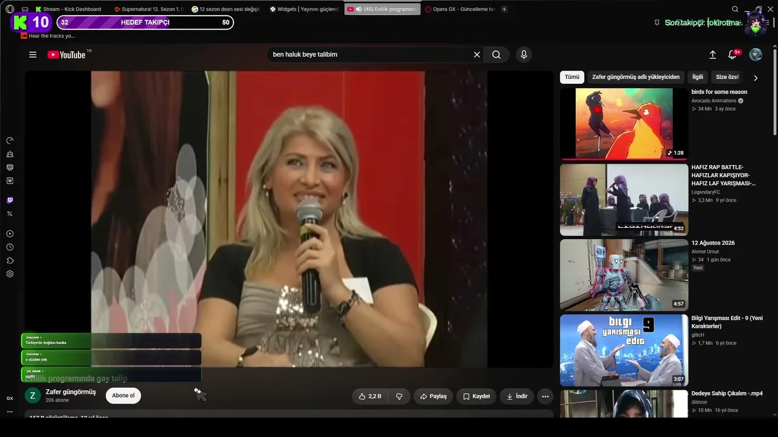Dislike the video
The height and width of the screenshot is (437, 778).
399,396
